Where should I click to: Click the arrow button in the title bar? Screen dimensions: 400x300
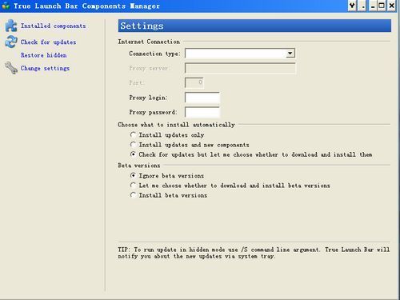point(352,6)
